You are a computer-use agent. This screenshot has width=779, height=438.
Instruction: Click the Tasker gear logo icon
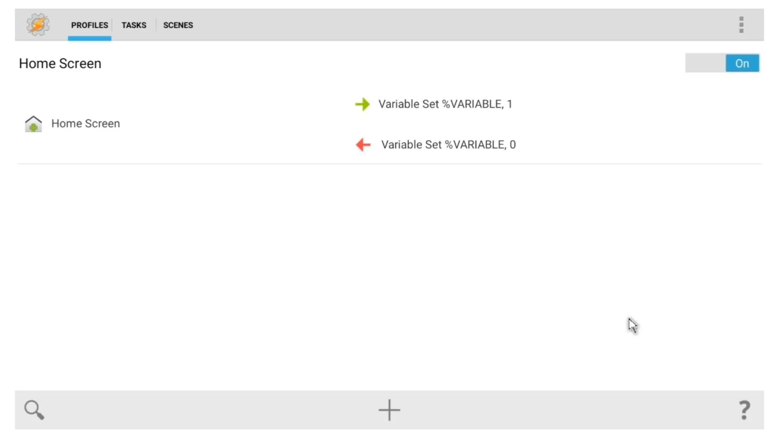[x=38, y=25]
